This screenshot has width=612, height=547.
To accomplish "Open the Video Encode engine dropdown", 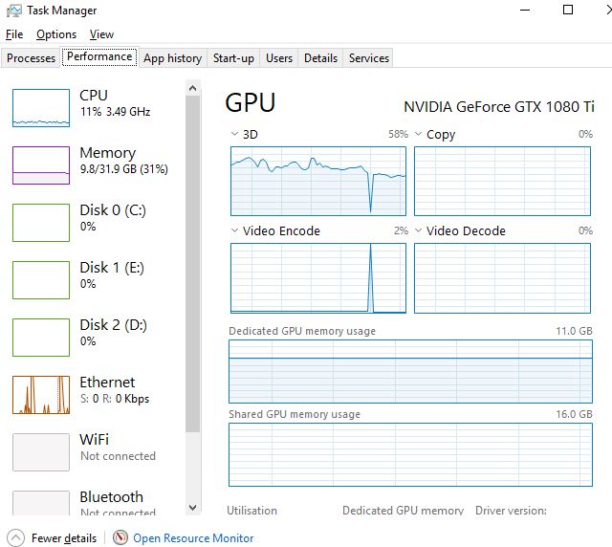I will [234, 230].
